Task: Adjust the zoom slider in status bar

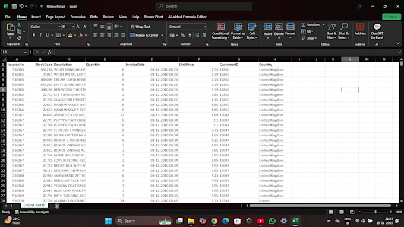Action: pyautogui.click(x=375, y=212)
